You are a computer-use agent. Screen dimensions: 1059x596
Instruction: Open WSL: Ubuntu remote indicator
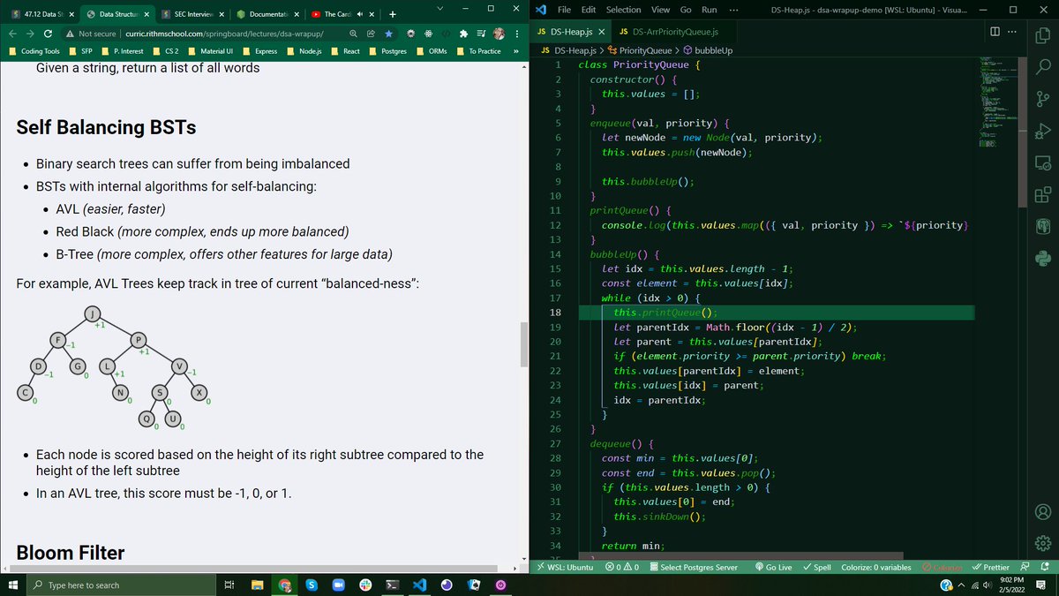click(566, 567)
